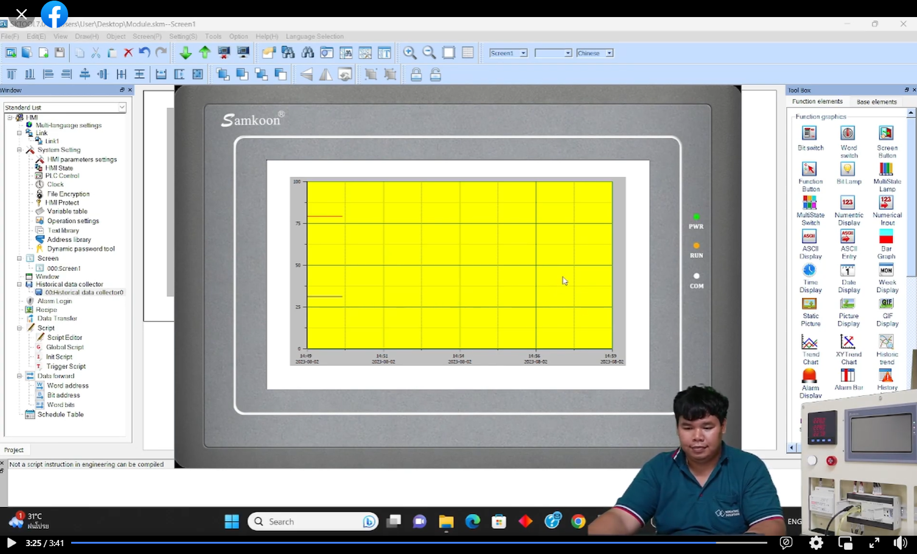Select the Numeric Display tool

point(848,210)
